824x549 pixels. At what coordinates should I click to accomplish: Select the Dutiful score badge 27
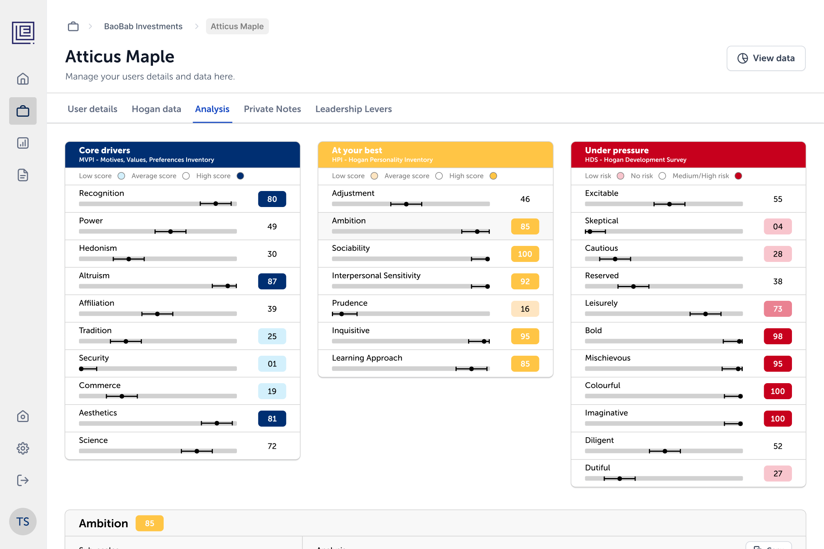click(x=778, y=474)
